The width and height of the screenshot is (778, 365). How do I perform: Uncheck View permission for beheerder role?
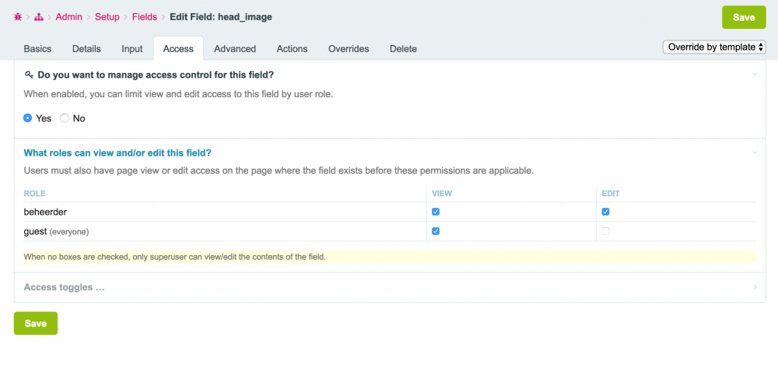[x=436, y=212]
